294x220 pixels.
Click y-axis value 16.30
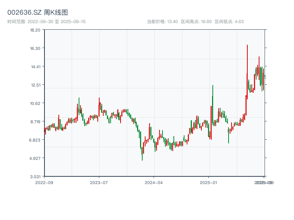pyautogui.click(x=35, y=48)
